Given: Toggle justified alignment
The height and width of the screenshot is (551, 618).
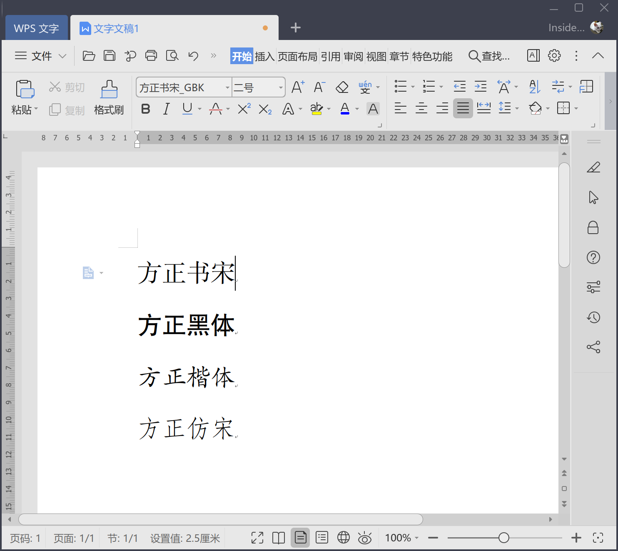Looking at the screenshot, I should 463,108.
